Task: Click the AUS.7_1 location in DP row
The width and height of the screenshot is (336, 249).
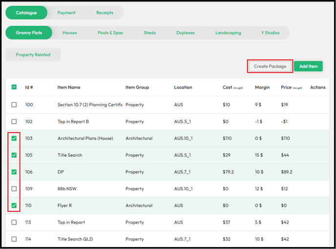Action: pos(182,172)
